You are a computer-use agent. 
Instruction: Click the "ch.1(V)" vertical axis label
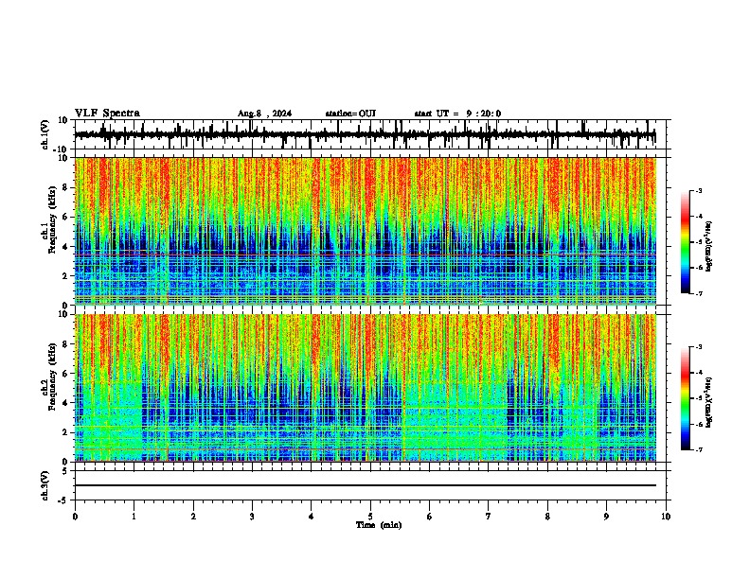pos(45,134)
